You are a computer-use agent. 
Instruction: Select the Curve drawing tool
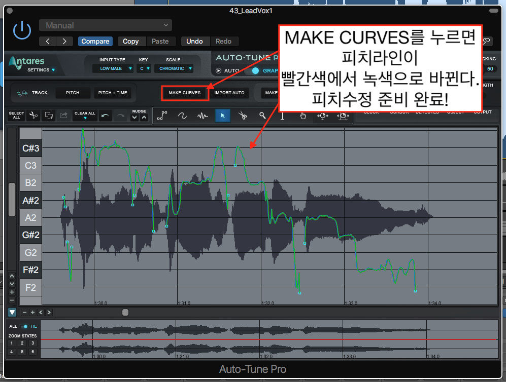pos(182,116)
